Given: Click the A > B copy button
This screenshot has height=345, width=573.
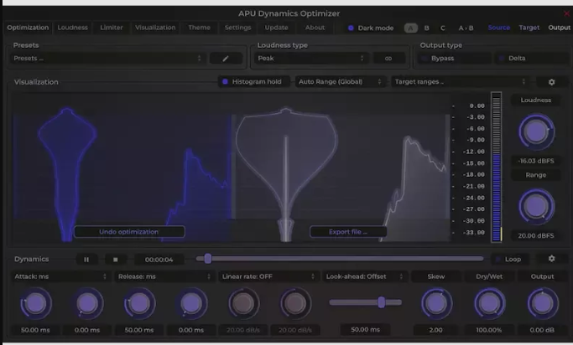Looking at the screenshot, I should 466,28.
